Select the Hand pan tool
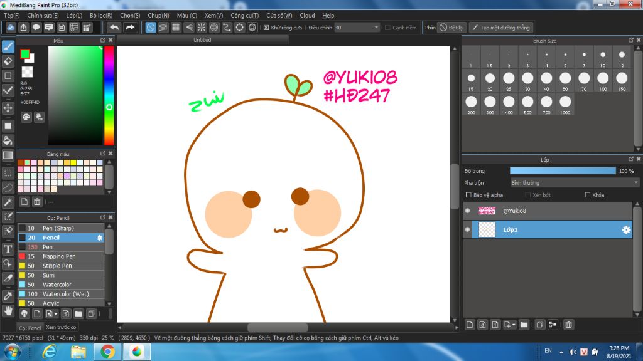Image resolution: width=643 pixels, height=361 pixels. 8,311
